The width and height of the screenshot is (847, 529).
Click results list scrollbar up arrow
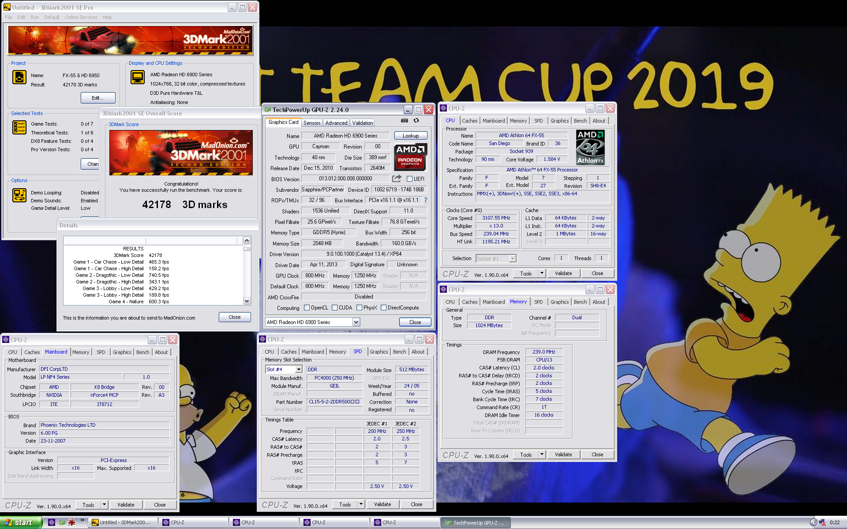point(247,240)
